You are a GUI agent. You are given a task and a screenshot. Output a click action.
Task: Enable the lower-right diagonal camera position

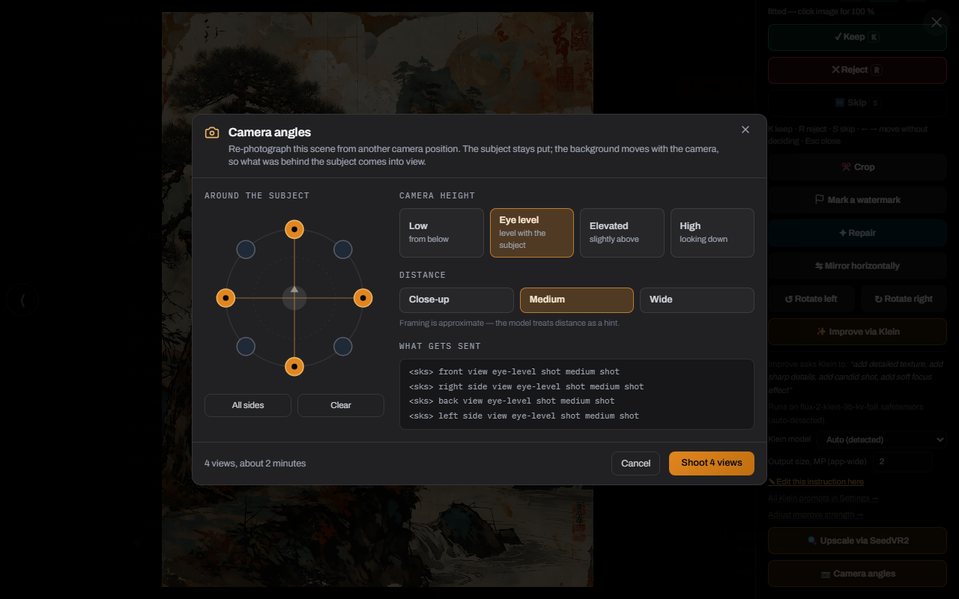pyautogui.click(x=343, y=347)
